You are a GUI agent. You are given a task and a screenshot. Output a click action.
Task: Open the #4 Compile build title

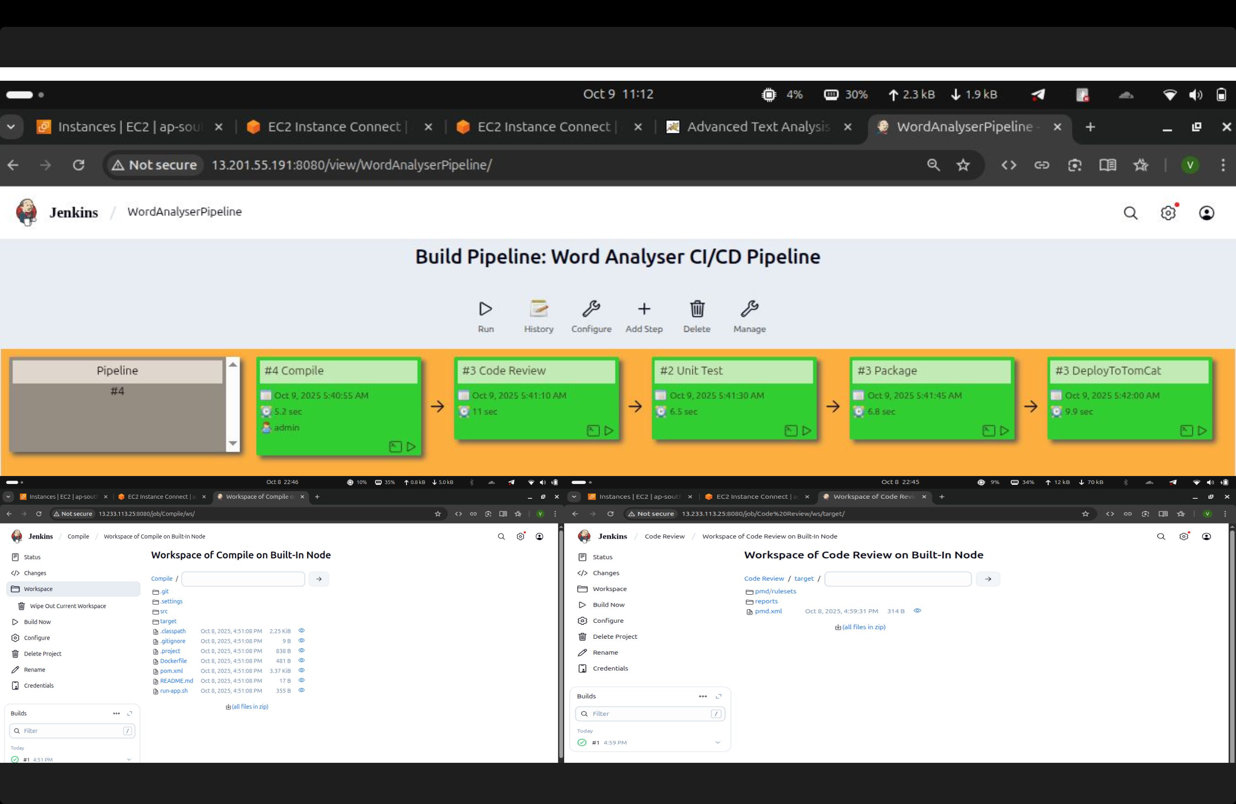tap(294, 371)
